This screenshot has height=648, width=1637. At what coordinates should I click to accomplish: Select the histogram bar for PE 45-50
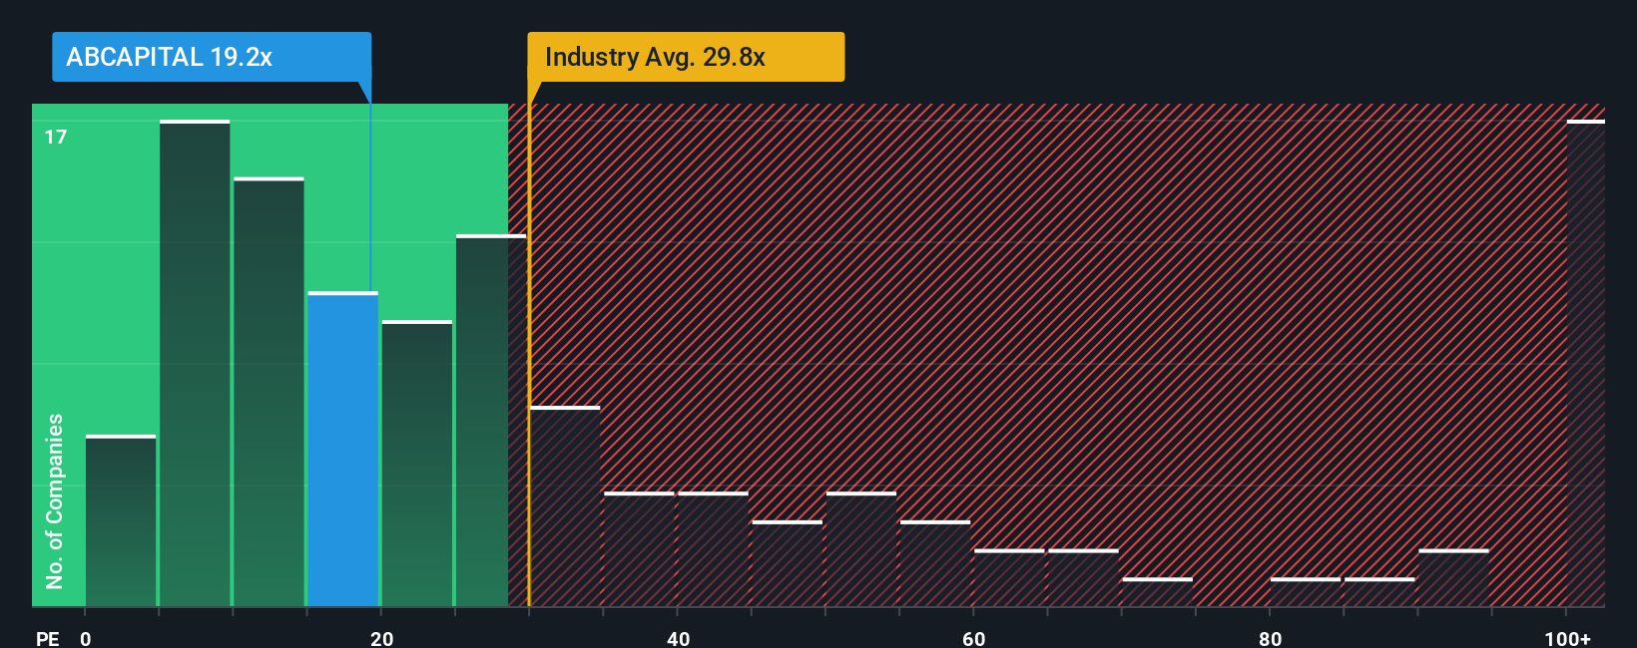(x=788, y=563)
